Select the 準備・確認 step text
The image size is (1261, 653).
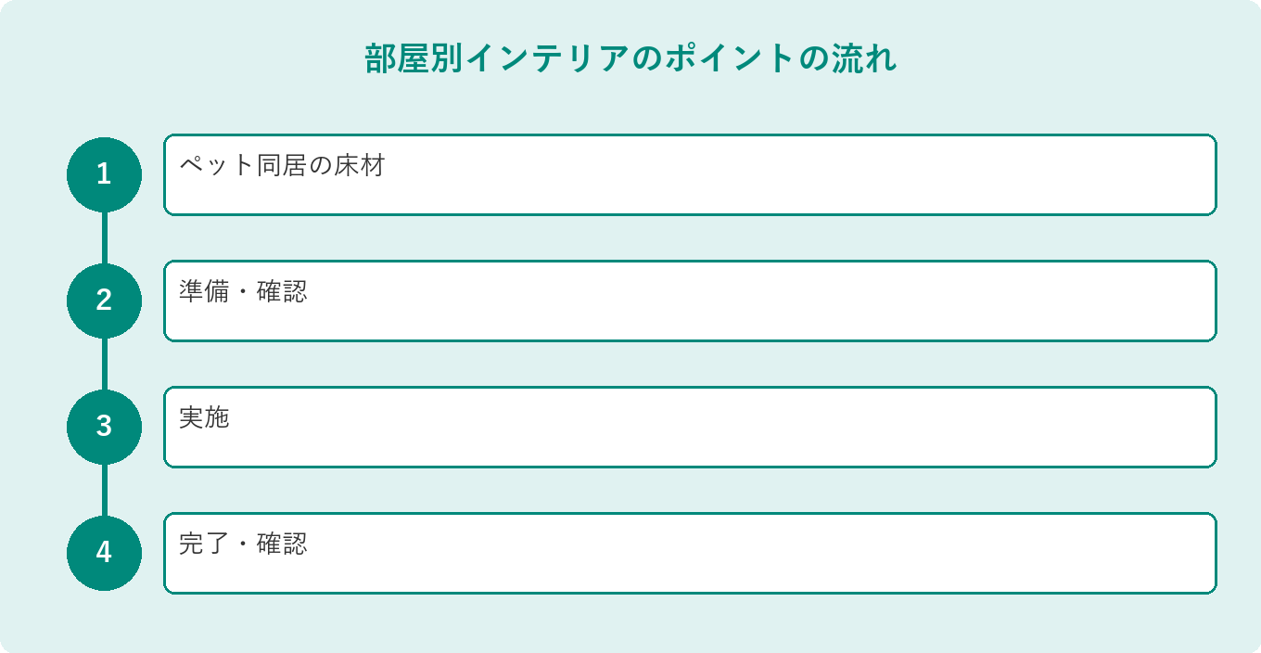[243, 292]
